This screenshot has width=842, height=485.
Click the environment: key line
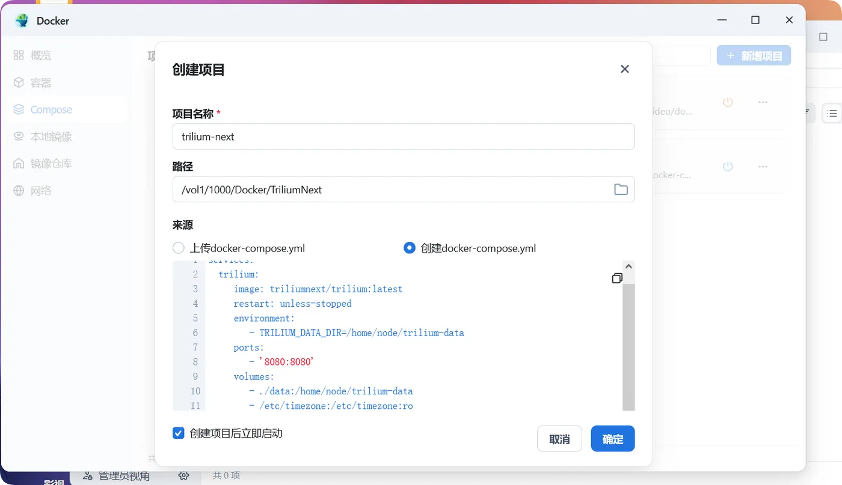click(265, 318)
